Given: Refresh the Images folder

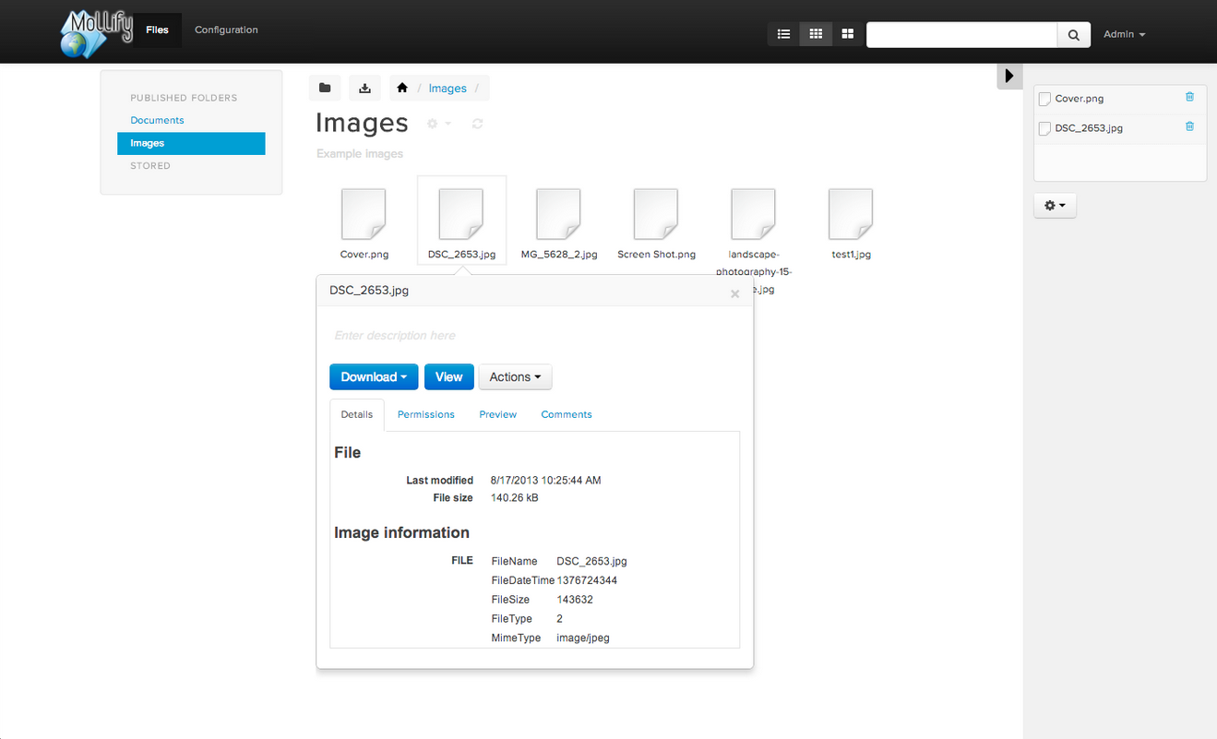Looking at the screenshot, I should coord(477,124).
